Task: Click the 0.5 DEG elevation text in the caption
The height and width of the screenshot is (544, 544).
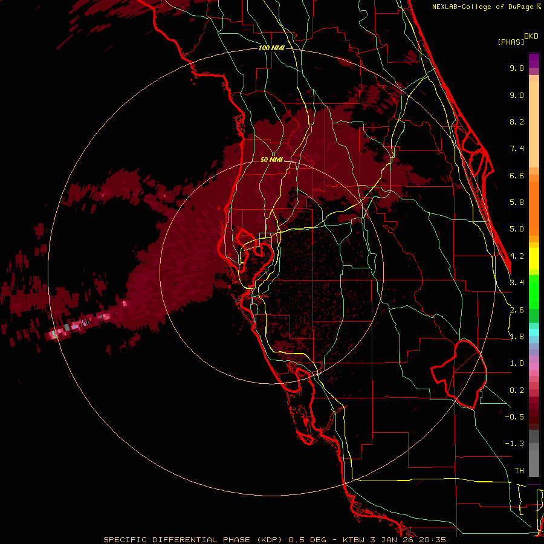Action: [x=308, y=540]
